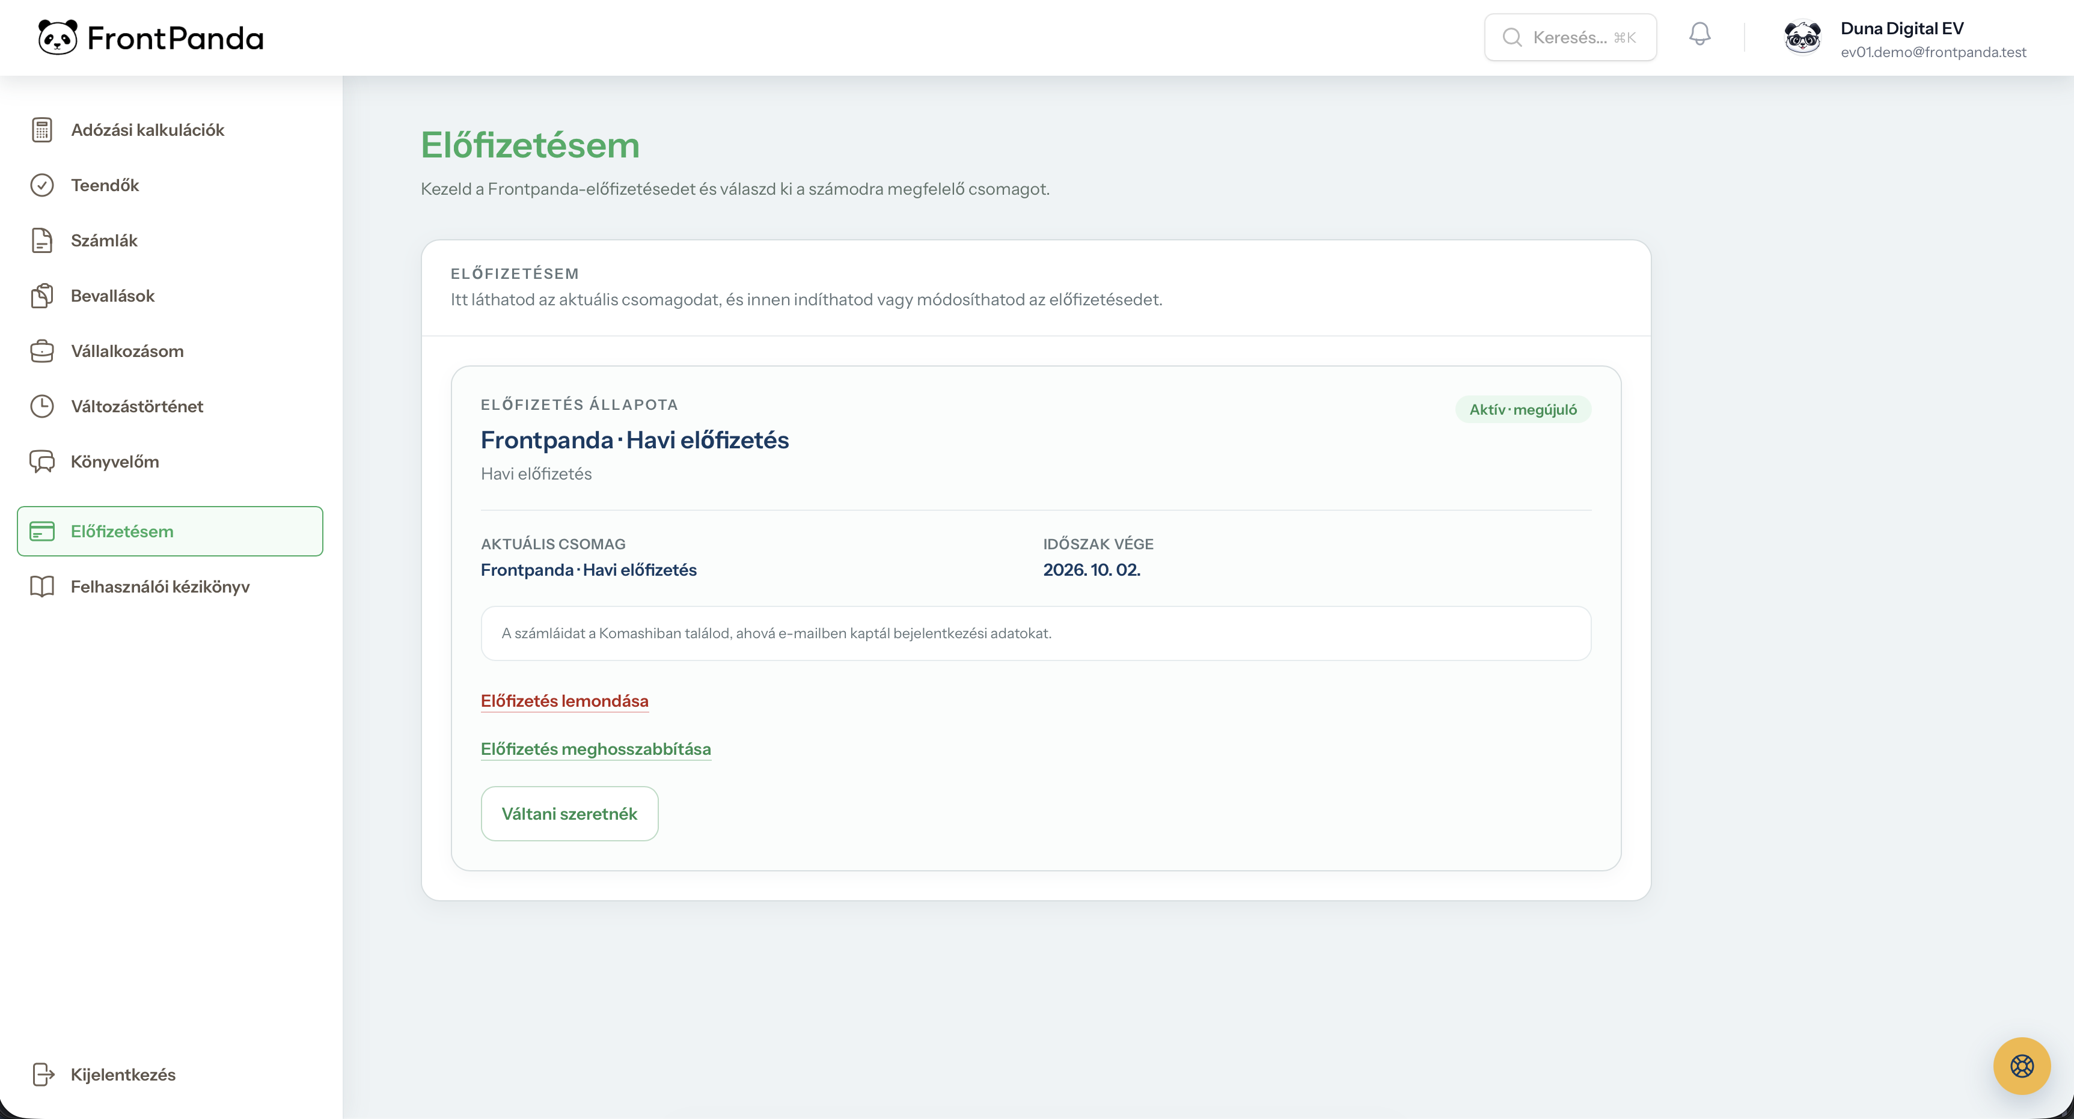The height and width of the screenshot is (1119, 2074).
Task: Click the 'Itt láthatod az aktuális csomagodat' description
Action: point(806,299)
